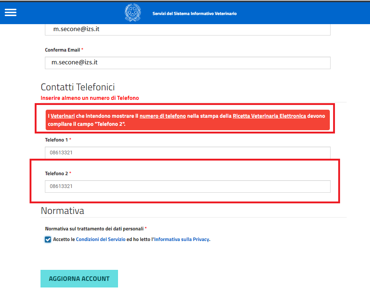370x290 pixels.
Task: Open the hamburger menu
Action: pyautogui.click(x=11, y=12)
